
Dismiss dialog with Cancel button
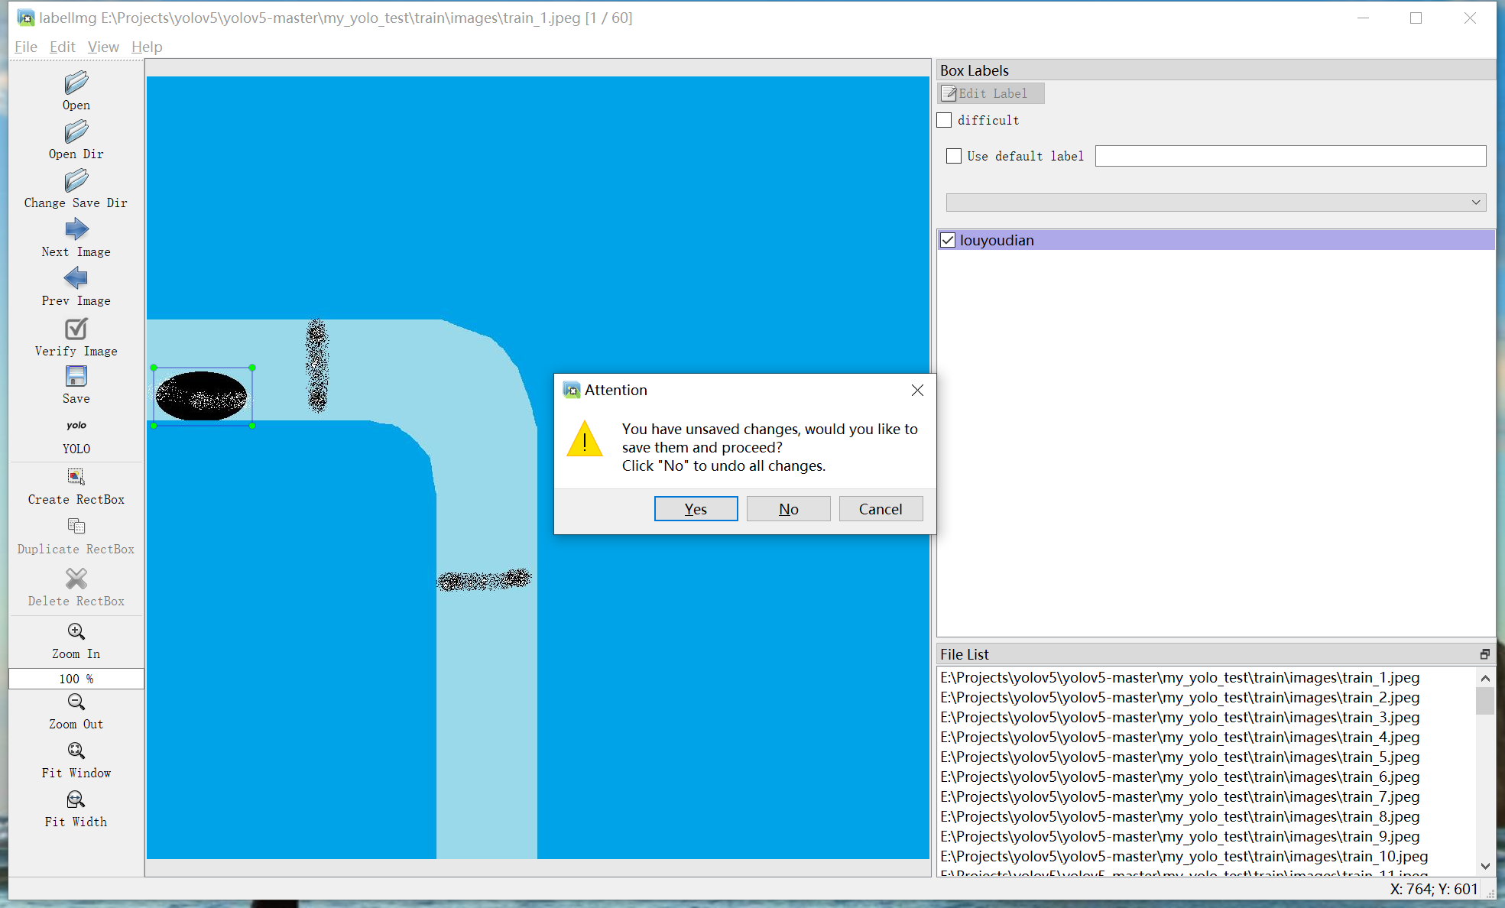(x=881, y=509)
